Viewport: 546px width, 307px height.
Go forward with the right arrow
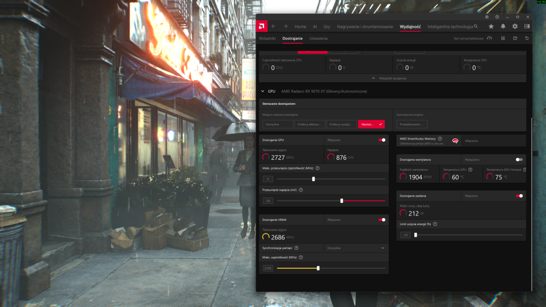click(x=286, y=26)
